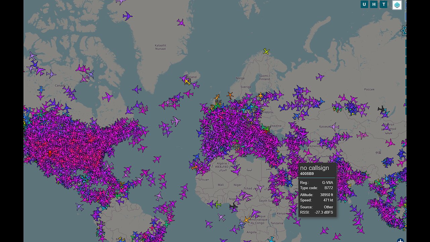The image size is (430, 242).
Task: Zoom in with the plus button
Action: [400, 241]
